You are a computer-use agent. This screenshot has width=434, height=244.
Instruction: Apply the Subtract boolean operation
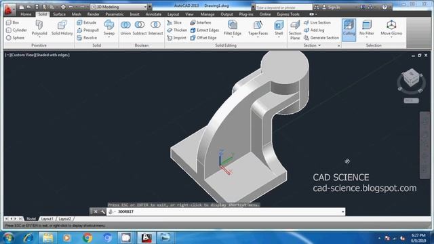(x=140, y=28)
